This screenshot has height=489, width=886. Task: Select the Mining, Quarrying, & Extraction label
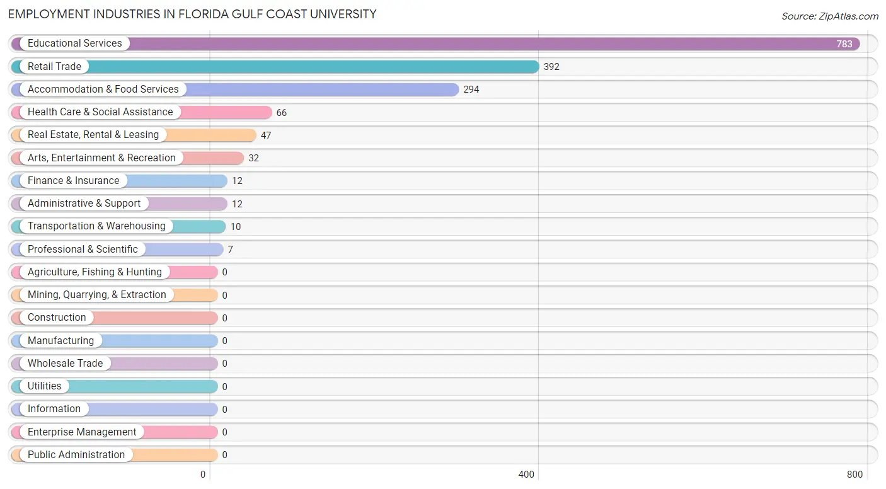(97, 294)
